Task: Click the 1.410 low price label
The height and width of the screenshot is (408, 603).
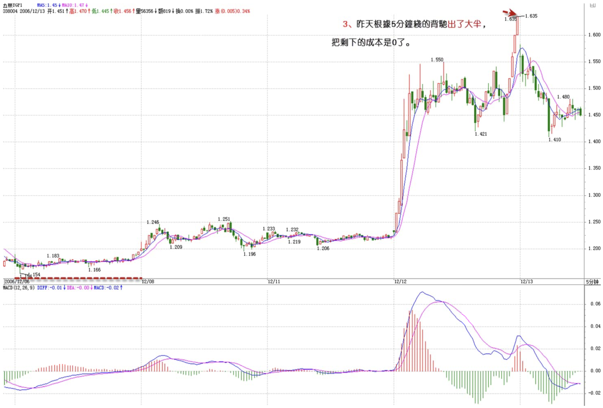Action: (x=555, y=140)
